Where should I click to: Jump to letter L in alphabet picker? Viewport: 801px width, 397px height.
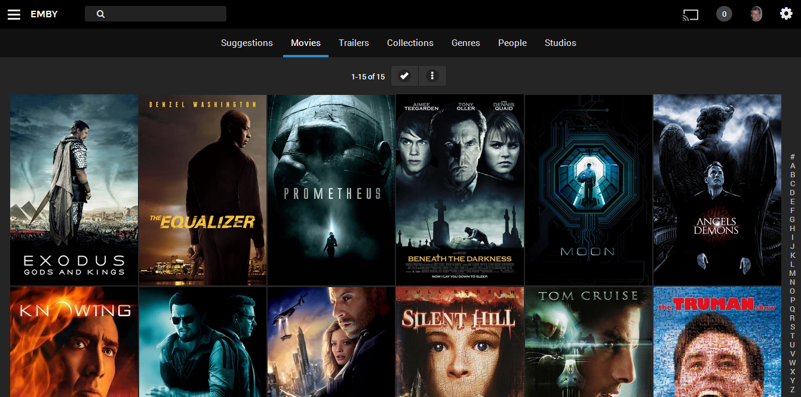[793, 264]
